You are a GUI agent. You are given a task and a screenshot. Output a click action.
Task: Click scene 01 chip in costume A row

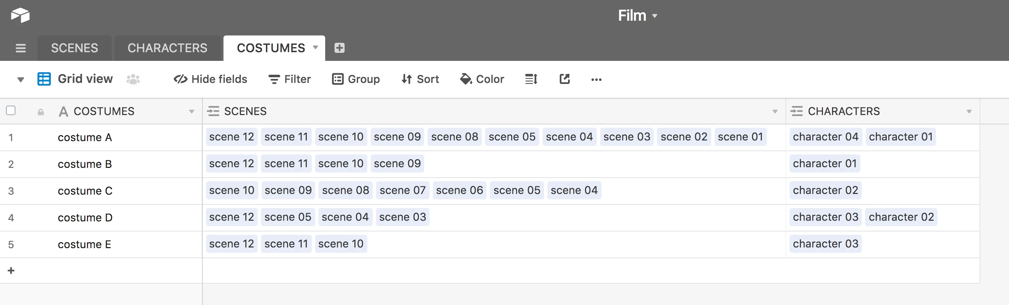click(x=740, y=137)
